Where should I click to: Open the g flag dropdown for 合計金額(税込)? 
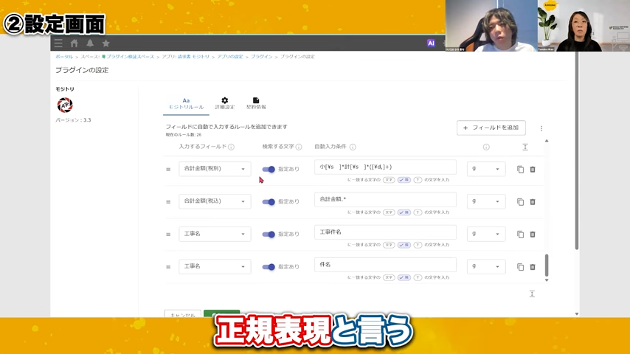click(485, 201)
